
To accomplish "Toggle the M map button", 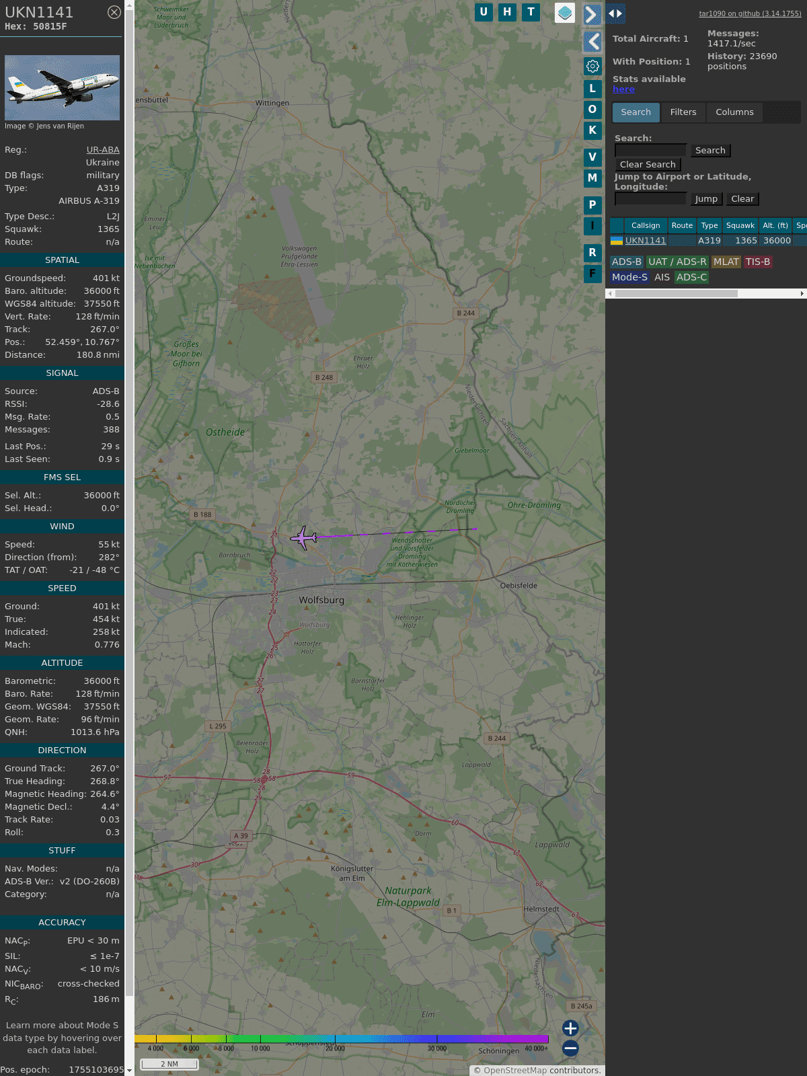I will [x=592, y=178].
